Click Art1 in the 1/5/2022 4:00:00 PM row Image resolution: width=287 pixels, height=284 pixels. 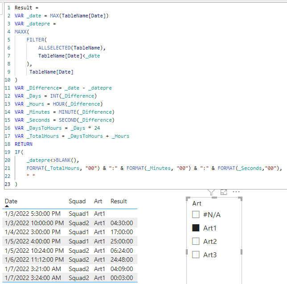[99, 241]
